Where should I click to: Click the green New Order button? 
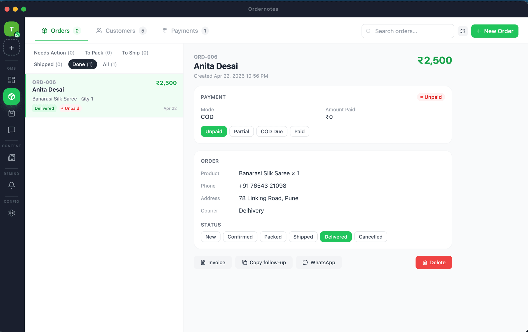494,31
